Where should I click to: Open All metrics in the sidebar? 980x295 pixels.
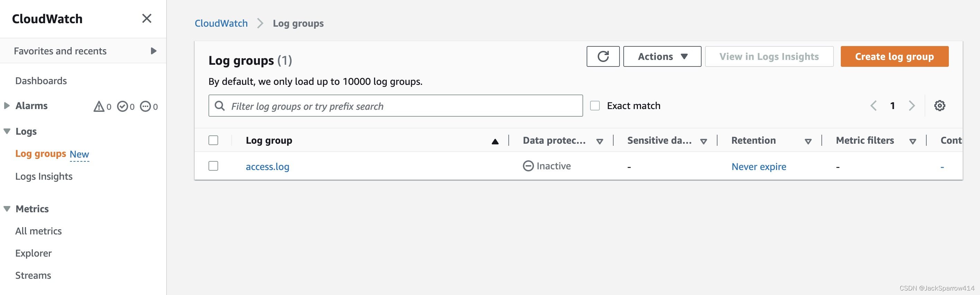pos(38,231)
